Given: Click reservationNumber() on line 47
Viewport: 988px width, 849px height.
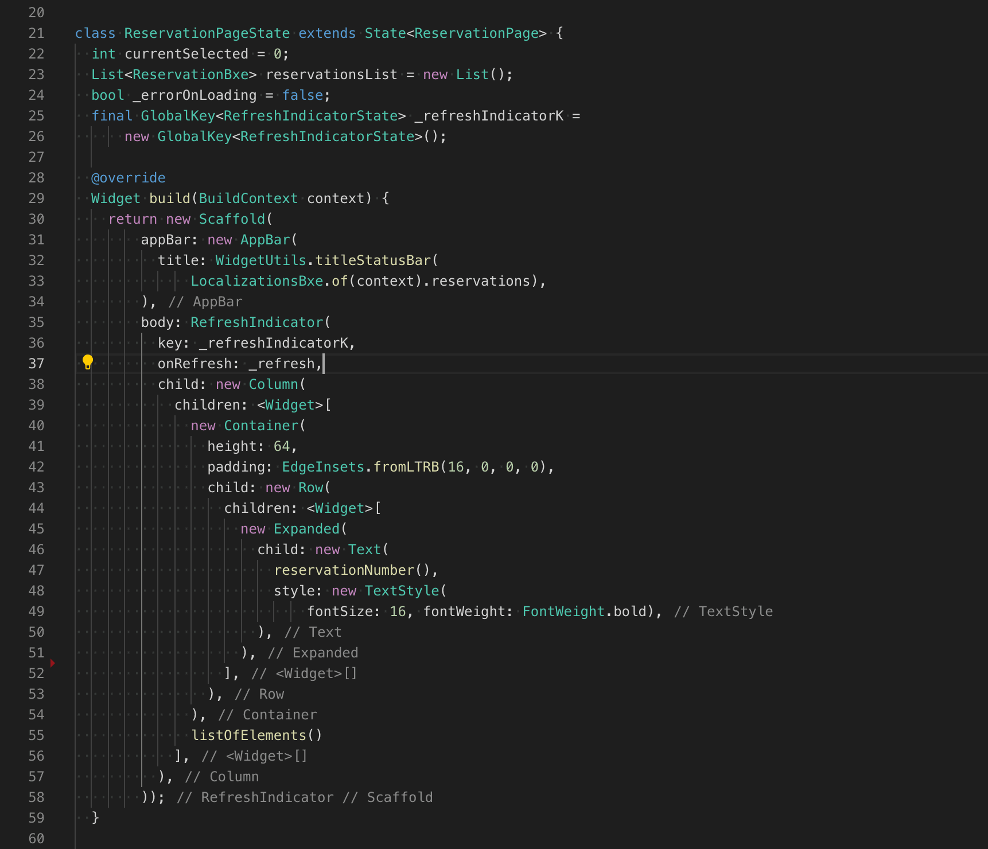Looking at the screenshot, I should pyautogui.click(x=351, y=570).
